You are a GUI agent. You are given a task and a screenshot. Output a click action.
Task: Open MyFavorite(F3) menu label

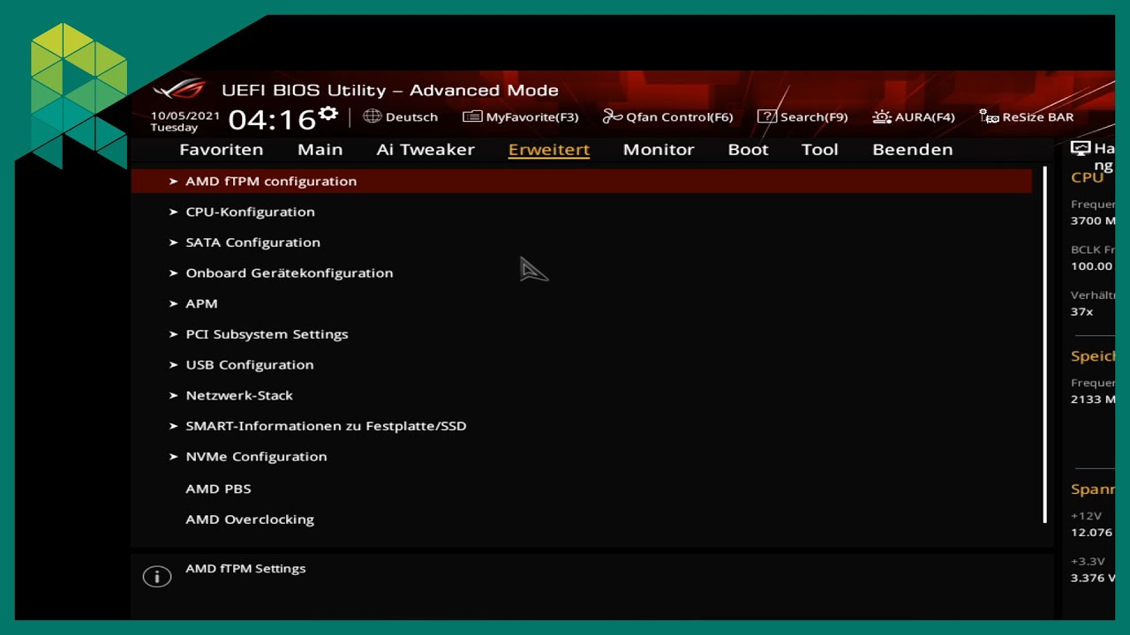click(532, 116)
